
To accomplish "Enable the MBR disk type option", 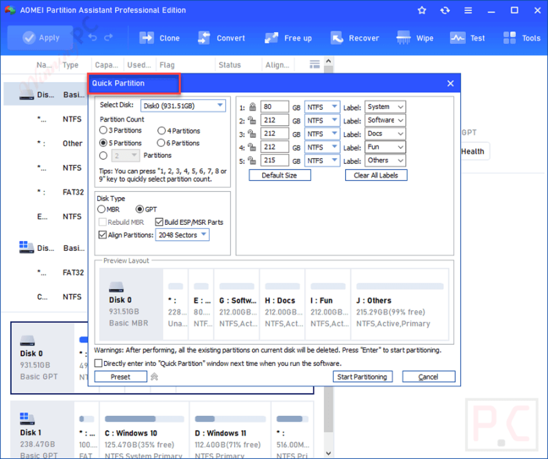I will tap(101, 209).
